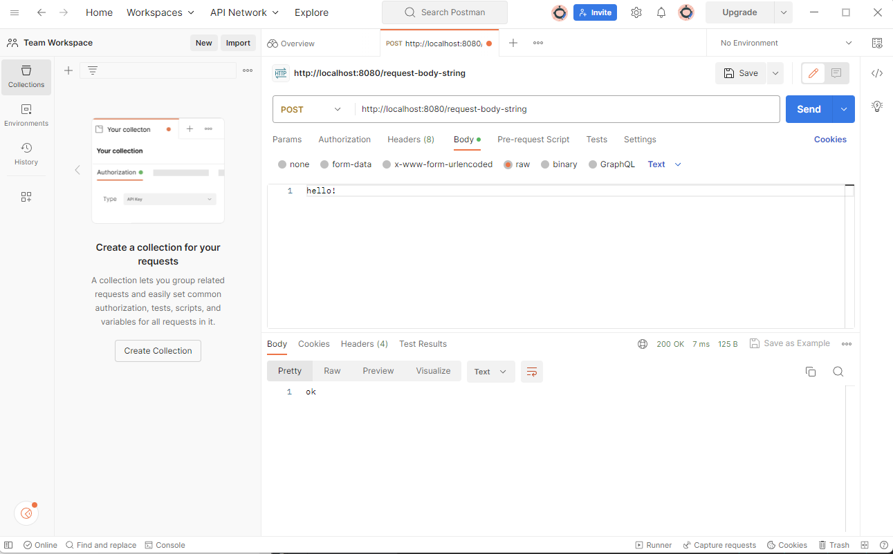The height and width of the screenshot is (554, 893).
Task: Show the Raw response view
Action: coord(332,371)
